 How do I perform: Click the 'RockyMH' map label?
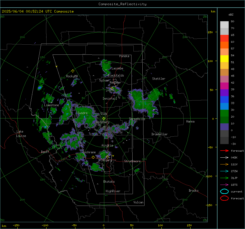click(72, 76)
